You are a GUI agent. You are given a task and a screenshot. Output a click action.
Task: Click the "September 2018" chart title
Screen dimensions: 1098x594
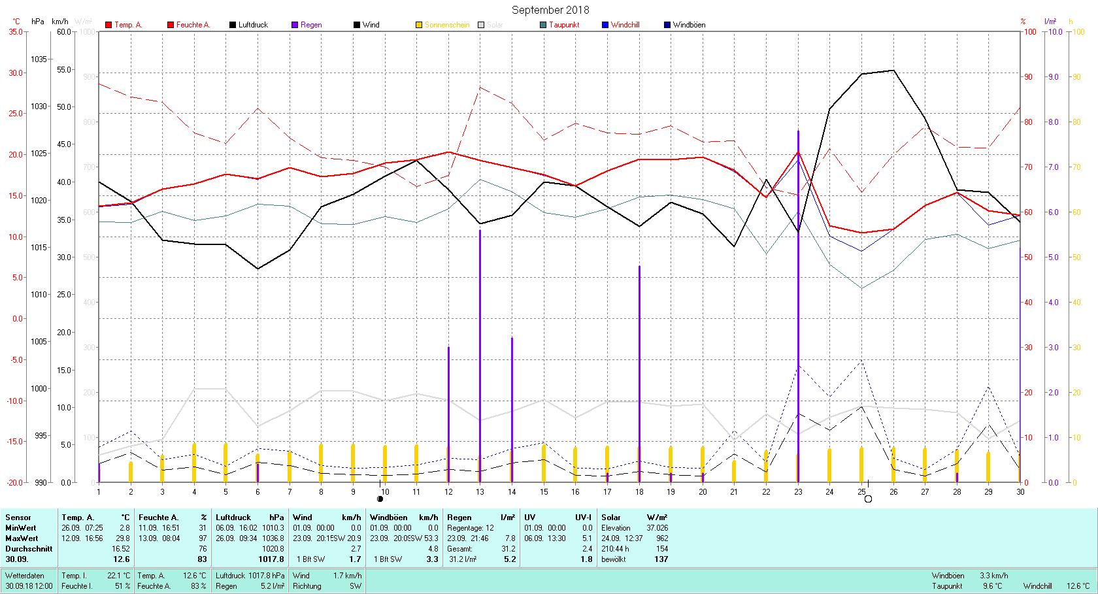(550, 10)
